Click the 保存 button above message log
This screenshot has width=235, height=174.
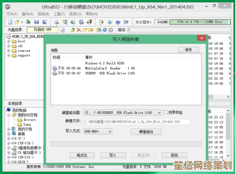[x=188, y=50]
